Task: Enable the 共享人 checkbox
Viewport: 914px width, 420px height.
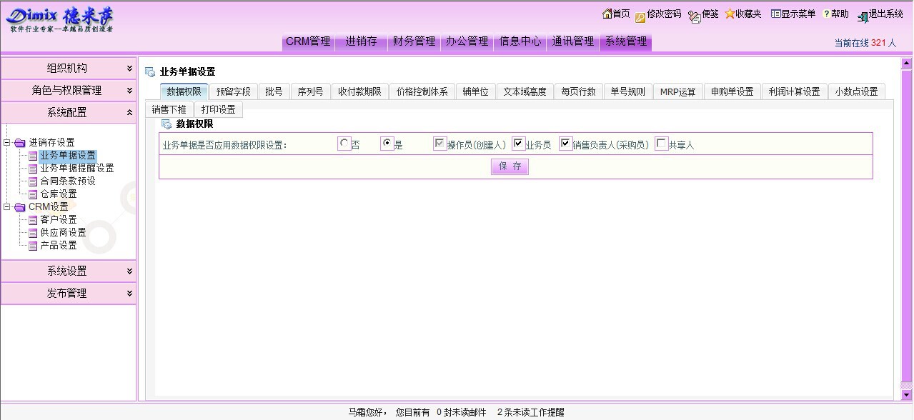Action: (x=662, y=144)
